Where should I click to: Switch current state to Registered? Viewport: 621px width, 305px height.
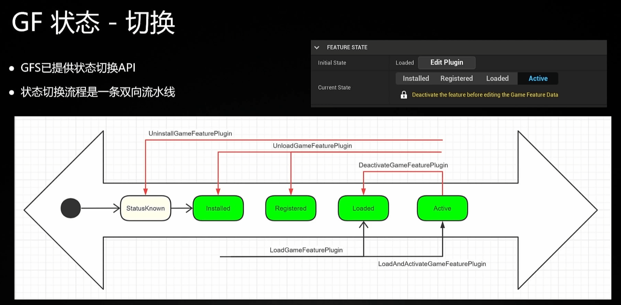(456, 78)
